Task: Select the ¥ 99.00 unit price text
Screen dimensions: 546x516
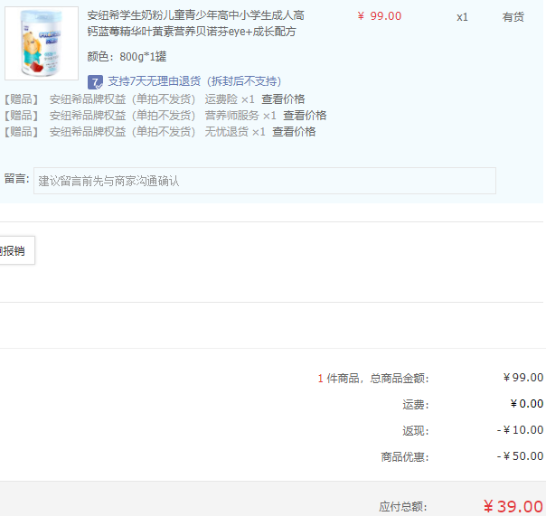Action: point(380,16)
